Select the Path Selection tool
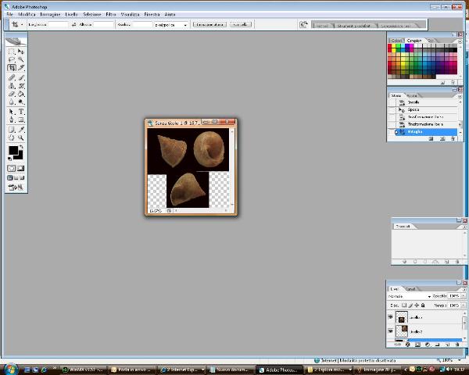 [x=12, y=112]
